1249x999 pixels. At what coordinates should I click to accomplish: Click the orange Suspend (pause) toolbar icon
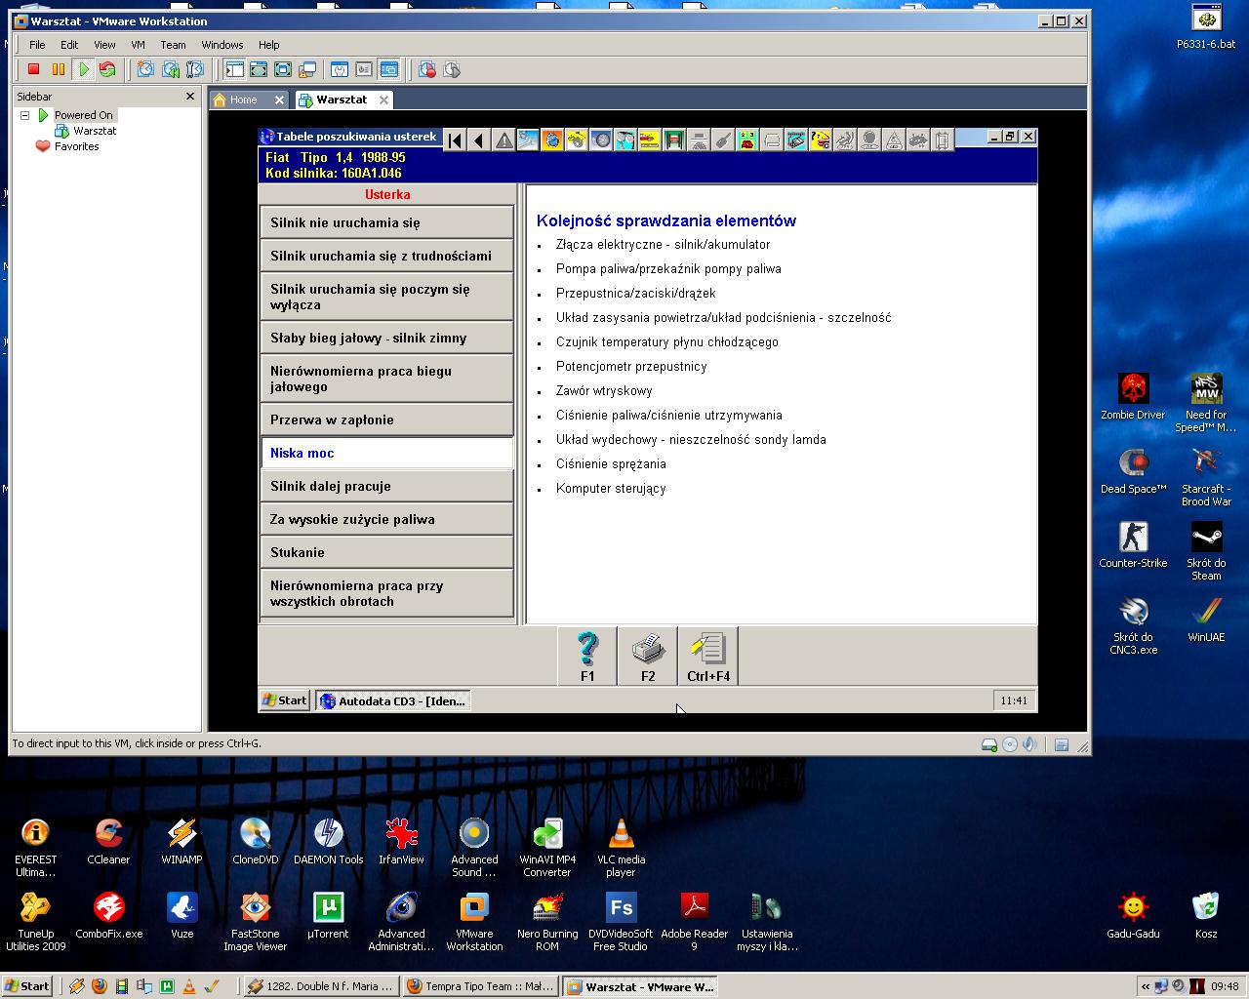[59, 69]
